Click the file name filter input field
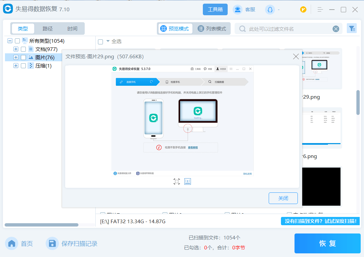The width and height of the screenshot is (364, 257). point(288,29)
